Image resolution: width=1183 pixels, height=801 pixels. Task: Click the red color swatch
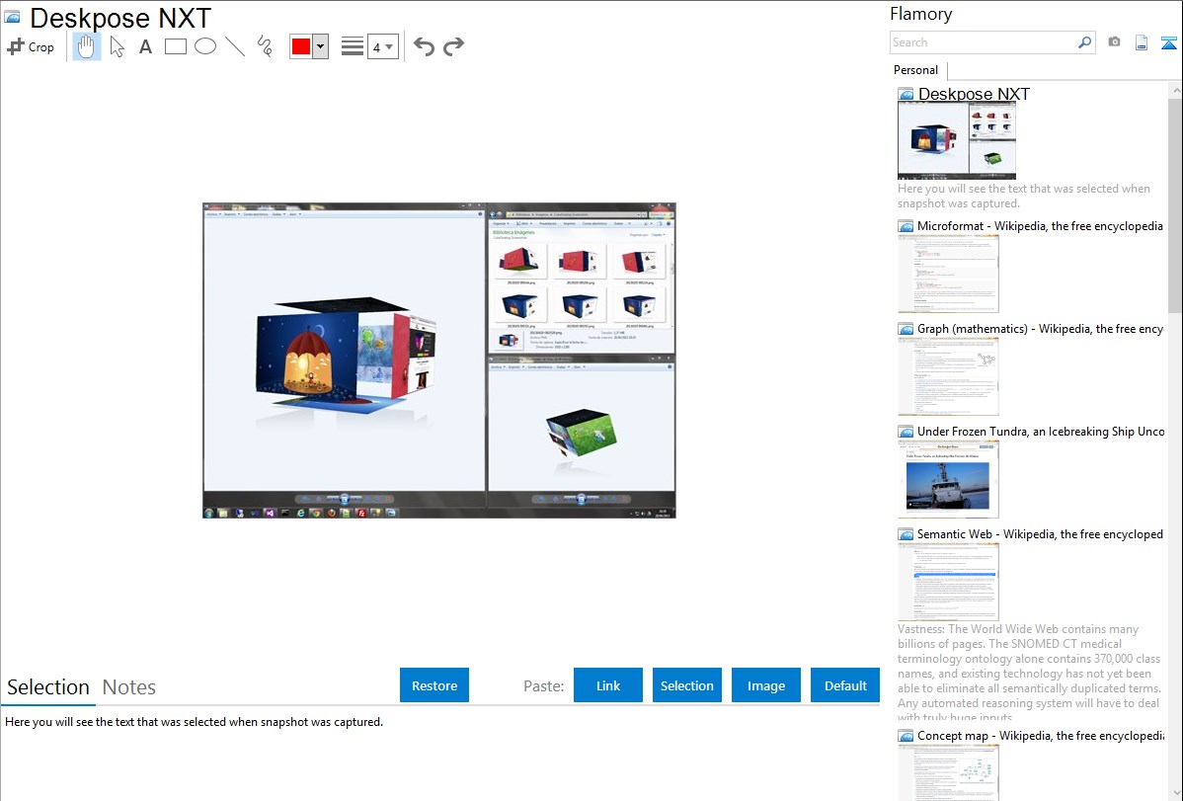click(x=301, y=46)
